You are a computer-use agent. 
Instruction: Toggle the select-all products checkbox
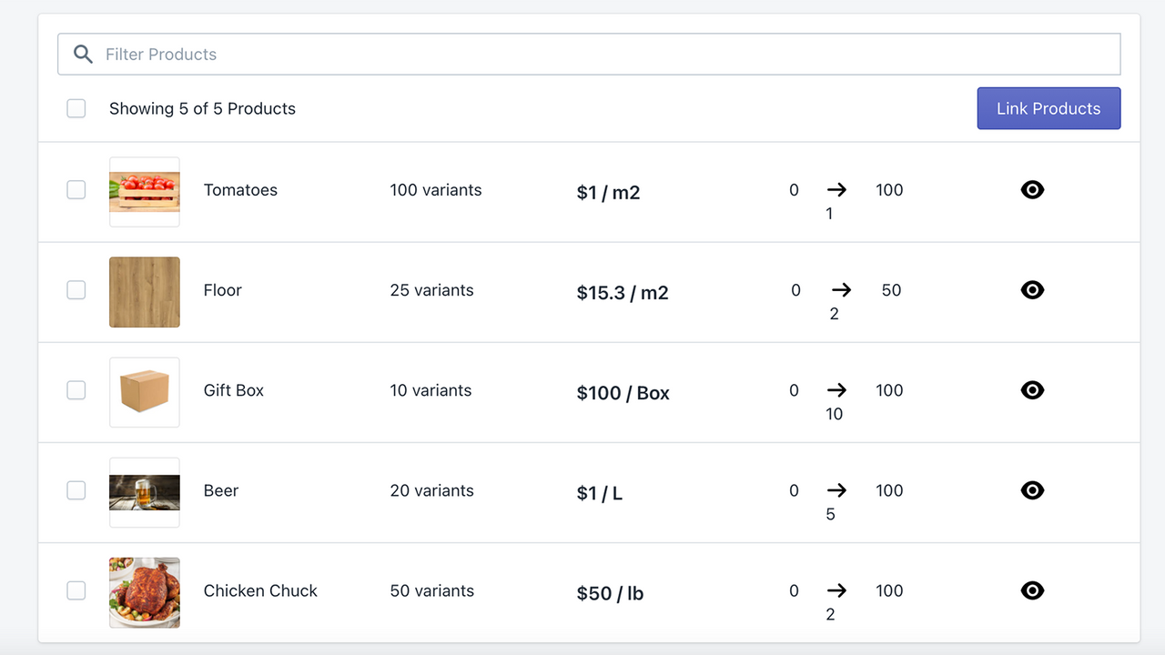tap(76, 108)
